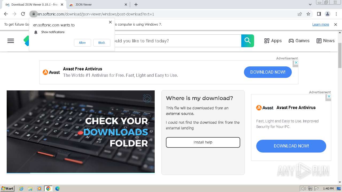Dismiss the notification permission popup

coord(110,22)
